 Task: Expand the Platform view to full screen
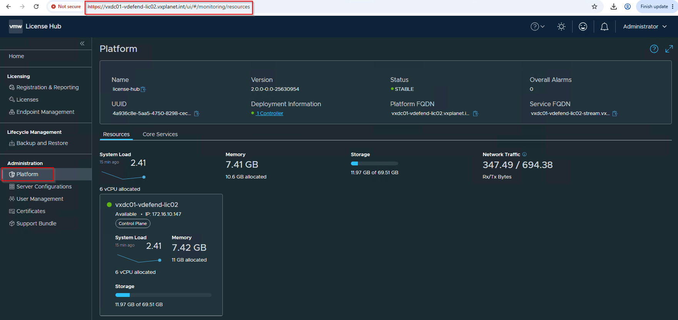tap(669, 49)
